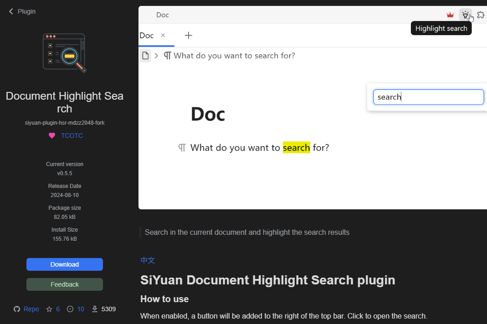Expand the breadcrumb chevron arrow

(x=156, y=56)
